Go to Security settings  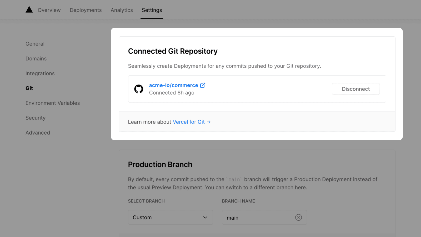(36, 118)
